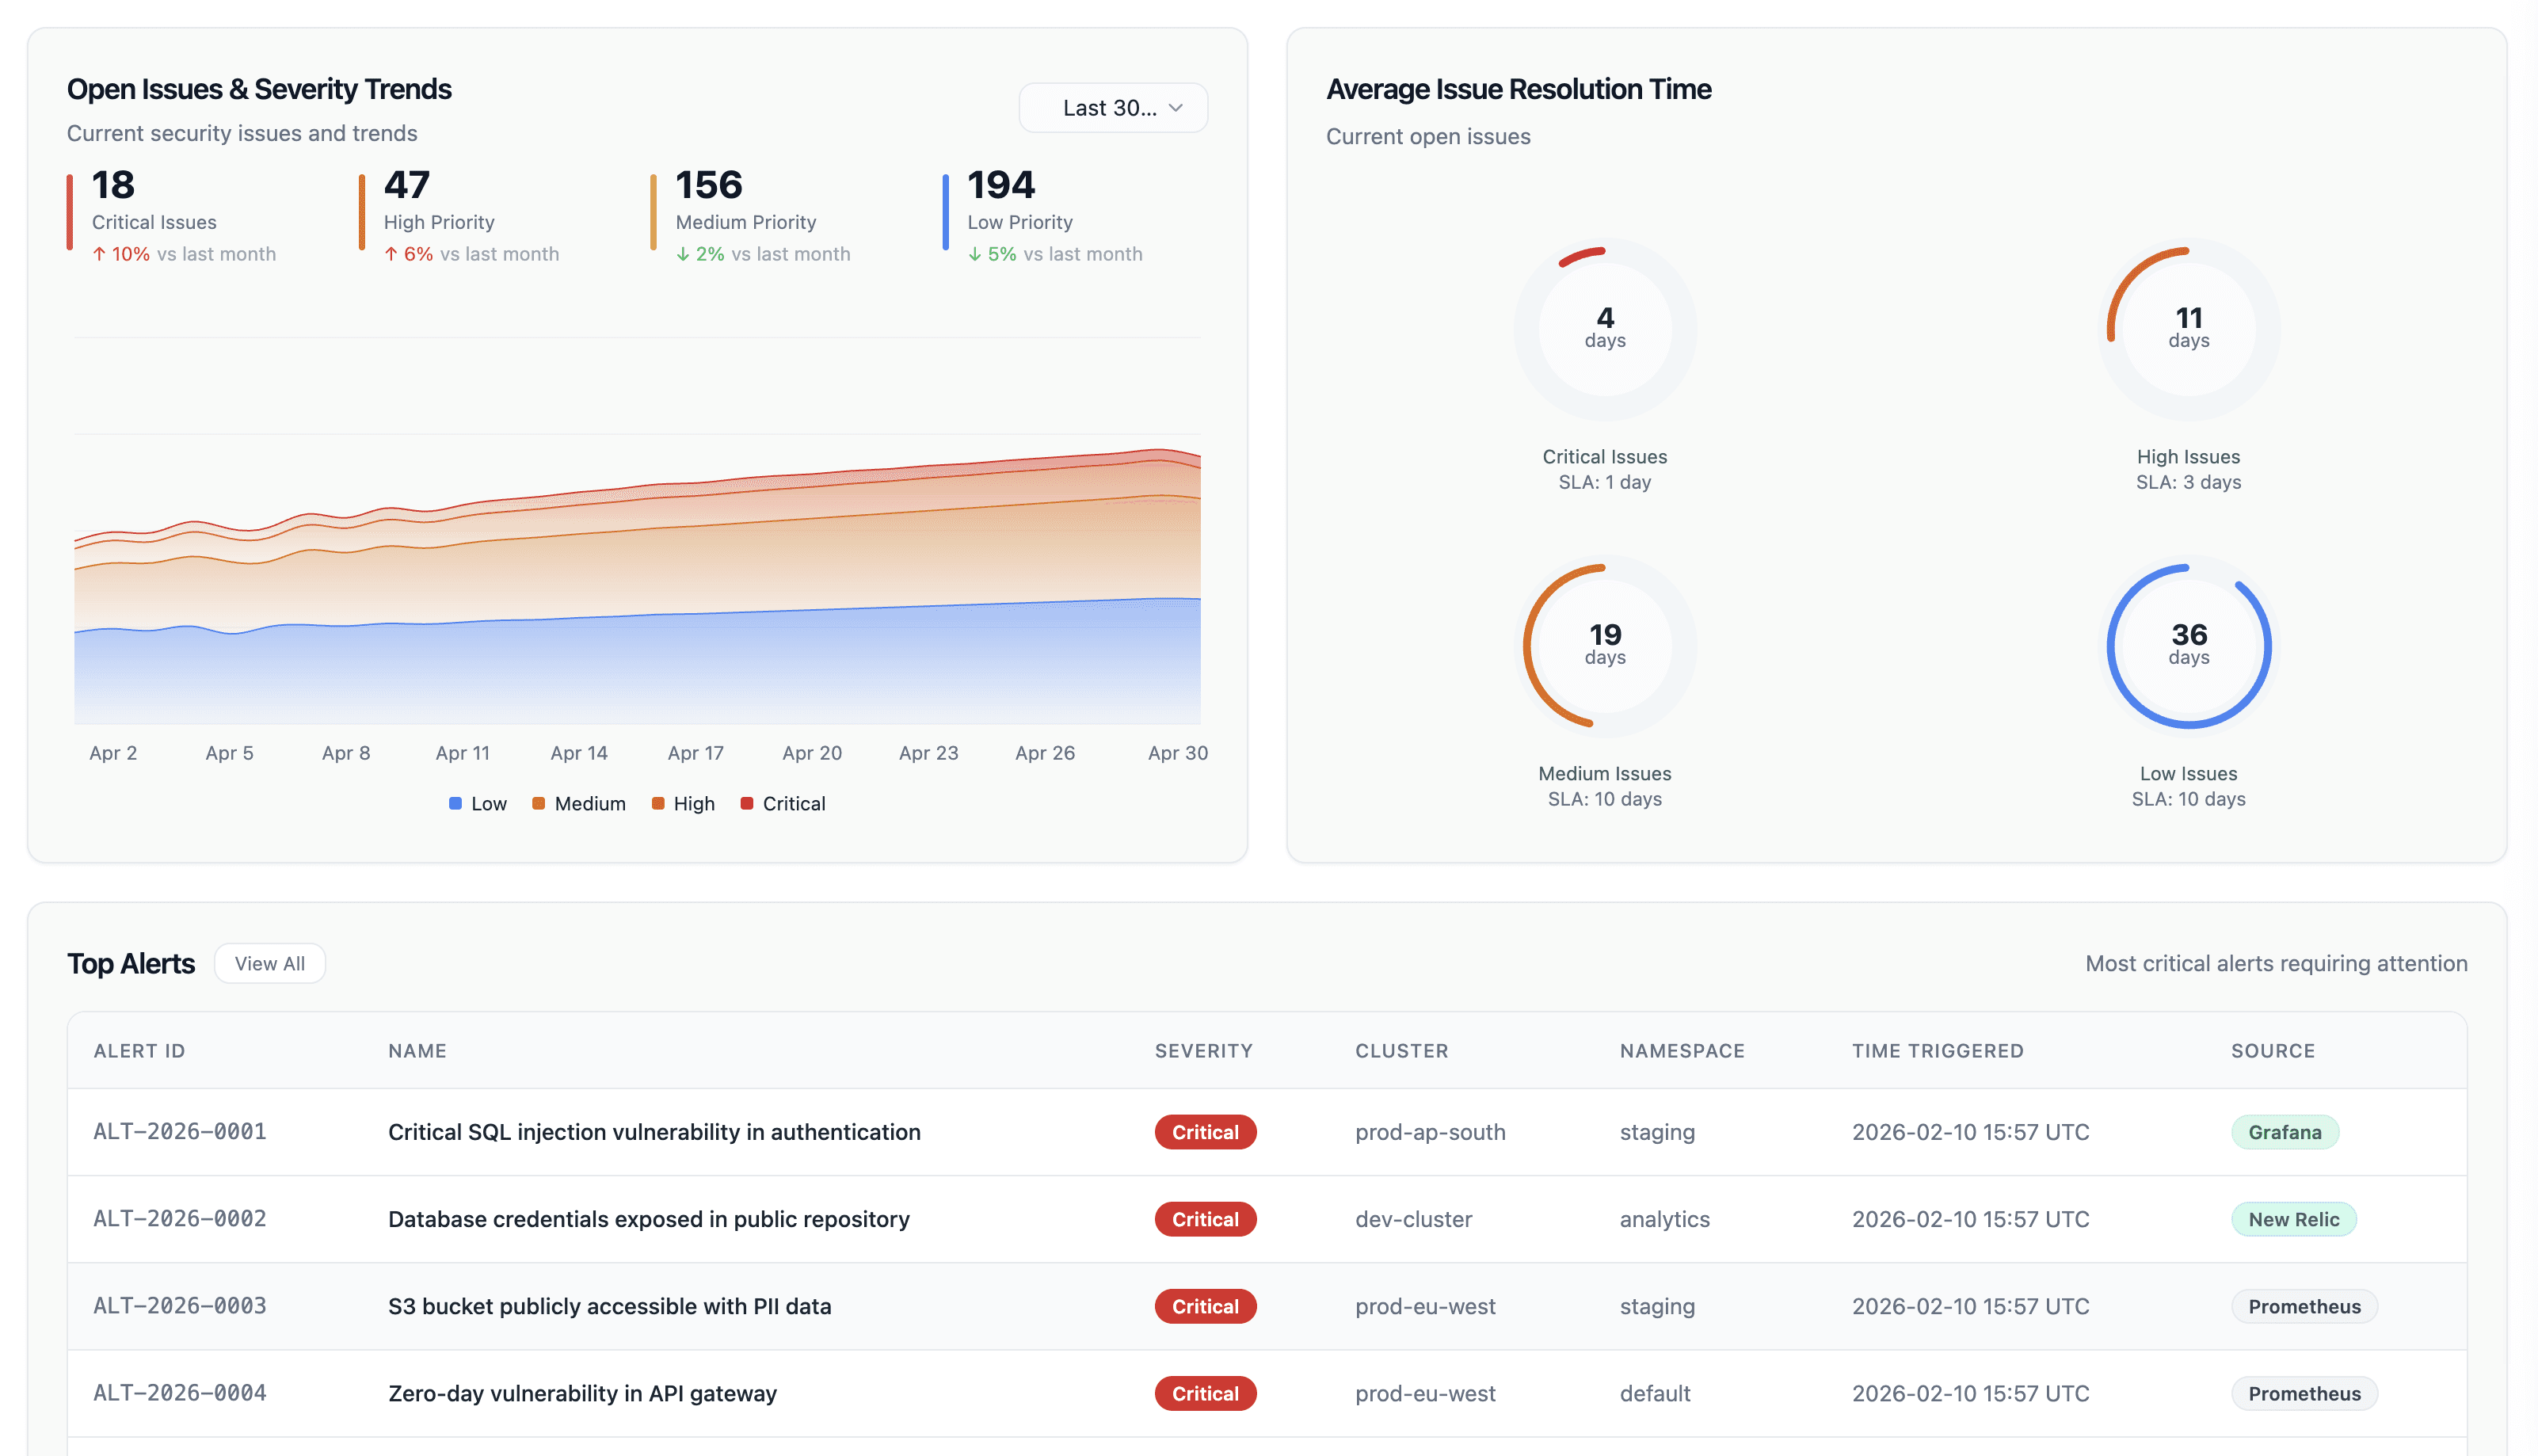Click the Grafana source tag

click(2284, 1132)
